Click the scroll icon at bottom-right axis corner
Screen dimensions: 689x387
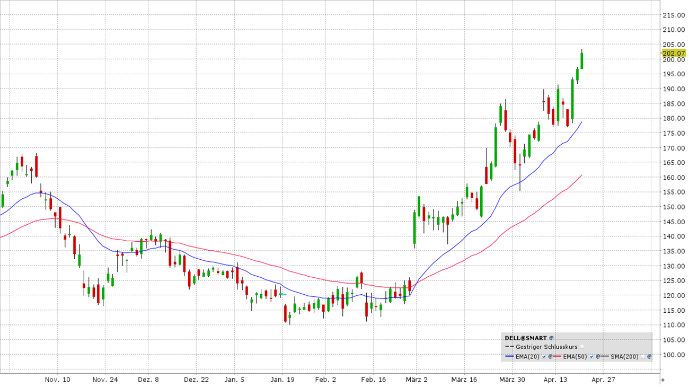click(662, 380)
